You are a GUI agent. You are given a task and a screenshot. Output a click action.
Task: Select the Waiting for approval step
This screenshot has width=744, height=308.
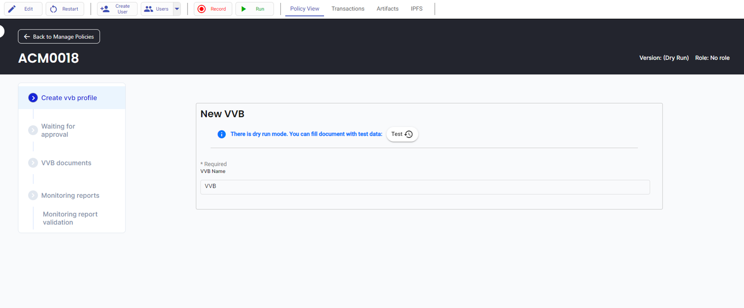[x=58, y=130]
